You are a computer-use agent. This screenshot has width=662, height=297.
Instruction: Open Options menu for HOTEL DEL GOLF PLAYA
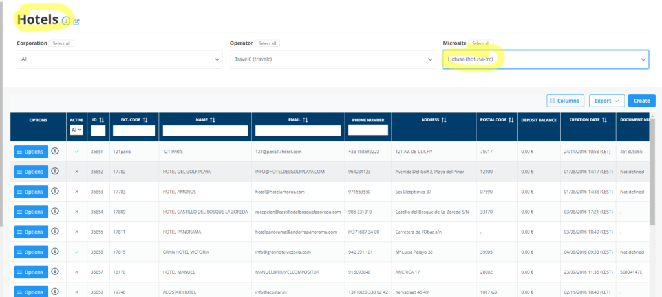coord(31,172)
